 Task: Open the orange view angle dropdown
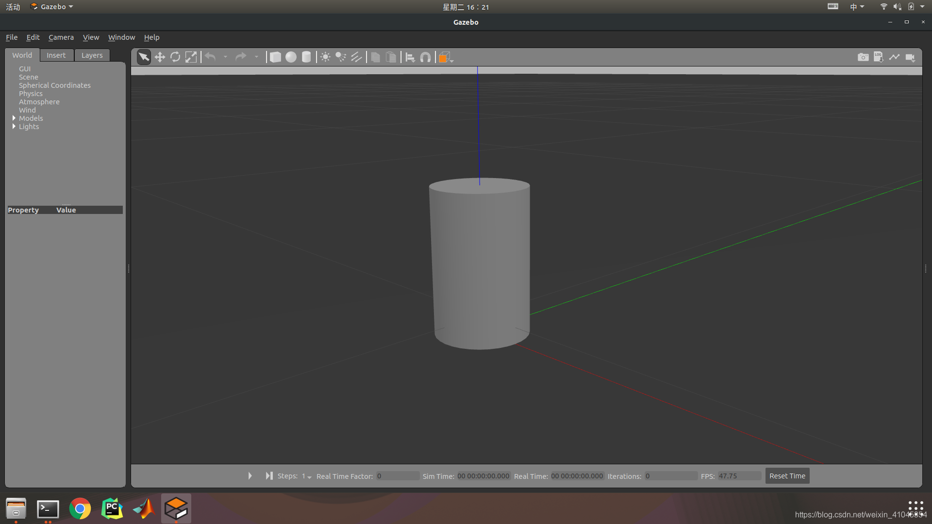click(446, 57)
